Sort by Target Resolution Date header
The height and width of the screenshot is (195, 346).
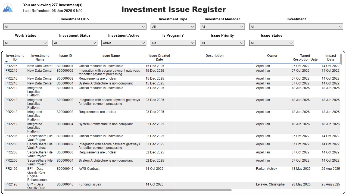[x=305, y=57]
